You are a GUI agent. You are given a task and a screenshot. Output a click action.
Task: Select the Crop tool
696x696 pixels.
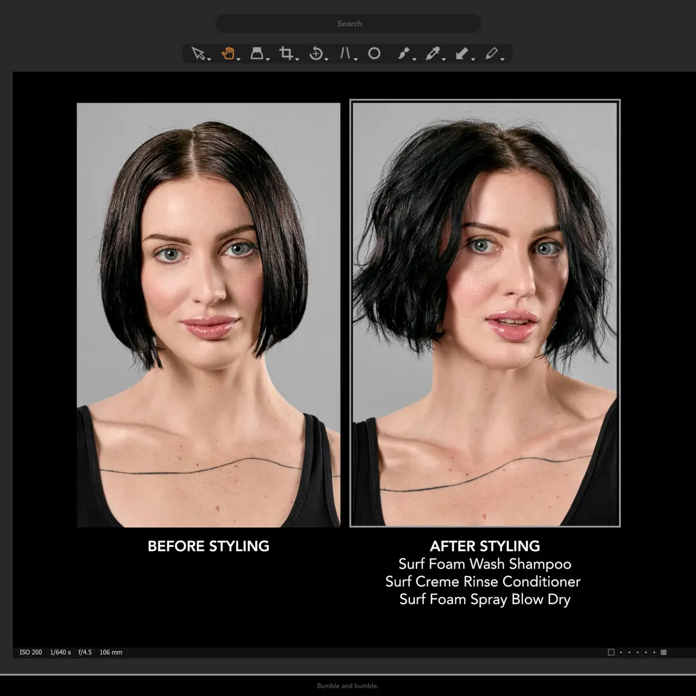285,53
